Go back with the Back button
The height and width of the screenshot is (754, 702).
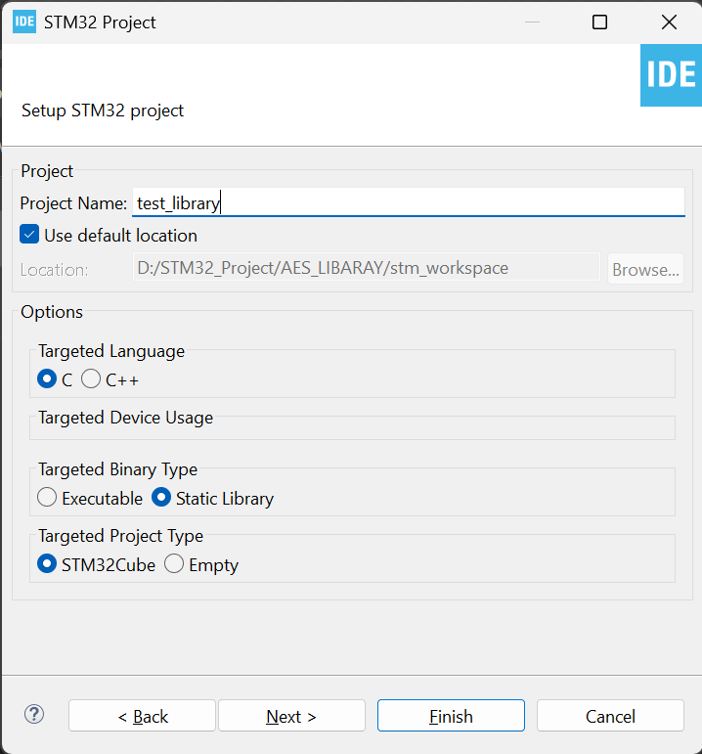143,716
